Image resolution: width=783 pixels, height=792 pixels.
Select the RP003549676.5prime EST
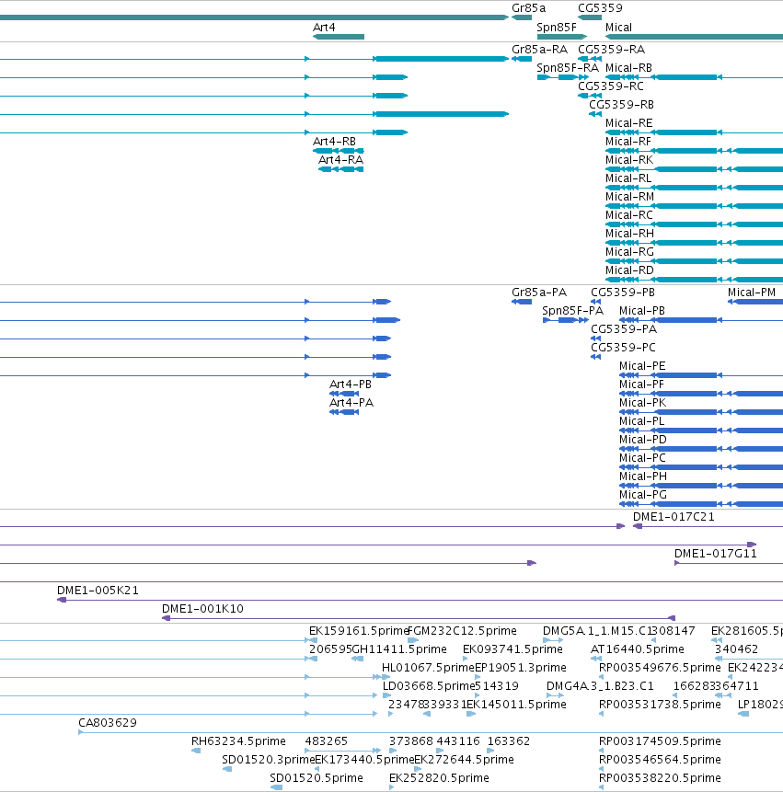point(601,677)
